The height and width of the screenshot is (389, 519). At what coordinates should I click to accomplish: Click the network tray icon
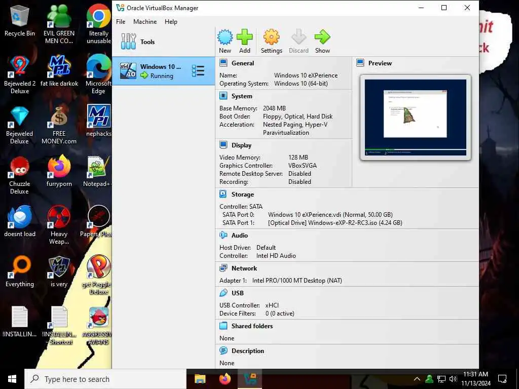coord(441,379)
